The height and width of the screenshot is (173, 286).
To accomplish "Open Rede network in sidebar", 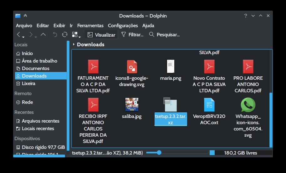I will pos(40,102).
